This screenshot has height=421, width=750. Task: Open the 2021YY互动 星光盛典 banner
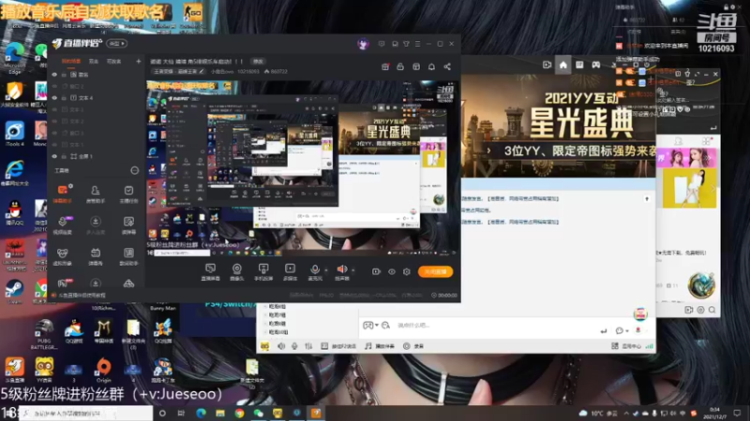click(x=558, y=126)
